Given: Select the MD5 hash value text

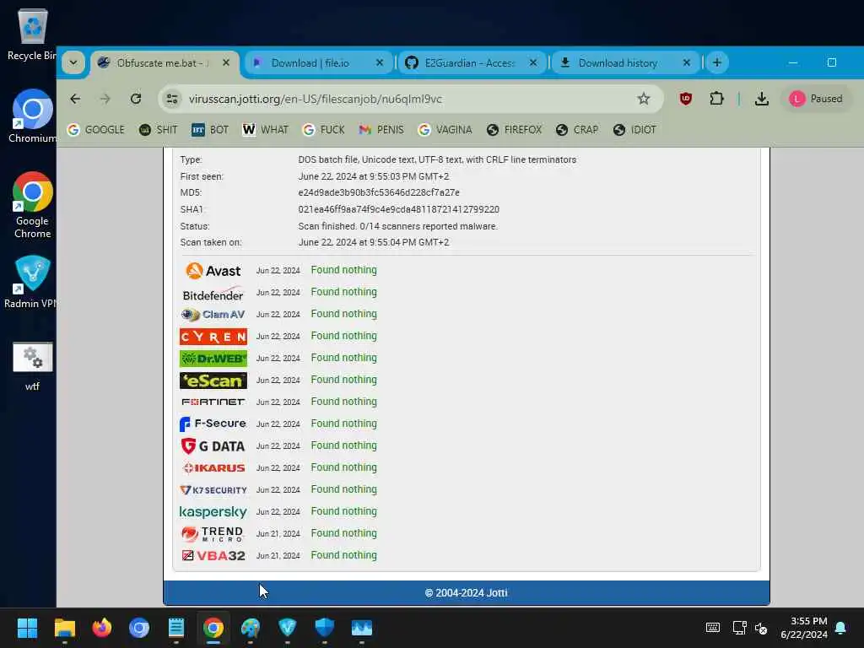Looking at the screenshot, I should pyautogui.click(x=379, y=193).
